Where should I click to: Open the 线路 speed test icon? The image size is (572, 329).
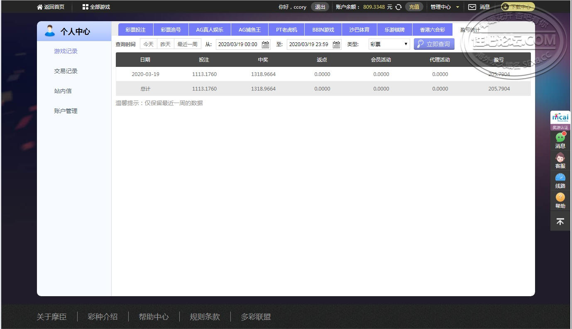coord(560,178)
